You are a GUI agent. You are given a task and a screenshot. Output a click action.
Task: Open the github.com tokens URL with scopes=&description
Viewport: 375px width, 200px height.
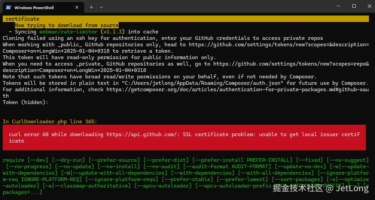[x=279, y=45]
